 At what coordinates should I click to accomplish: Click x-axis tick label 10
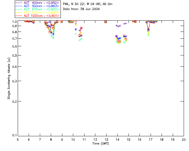[x=73, y=139]
